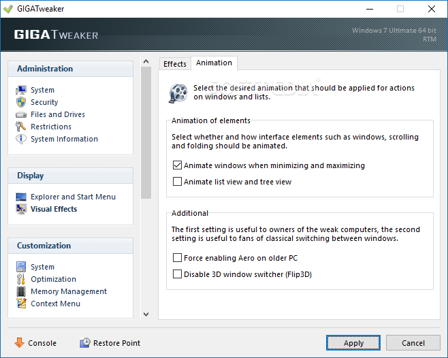The height and width of the screenshot is (358, 448).
Task: Click the Restore Point clock icon
Action: coord(85,342)
